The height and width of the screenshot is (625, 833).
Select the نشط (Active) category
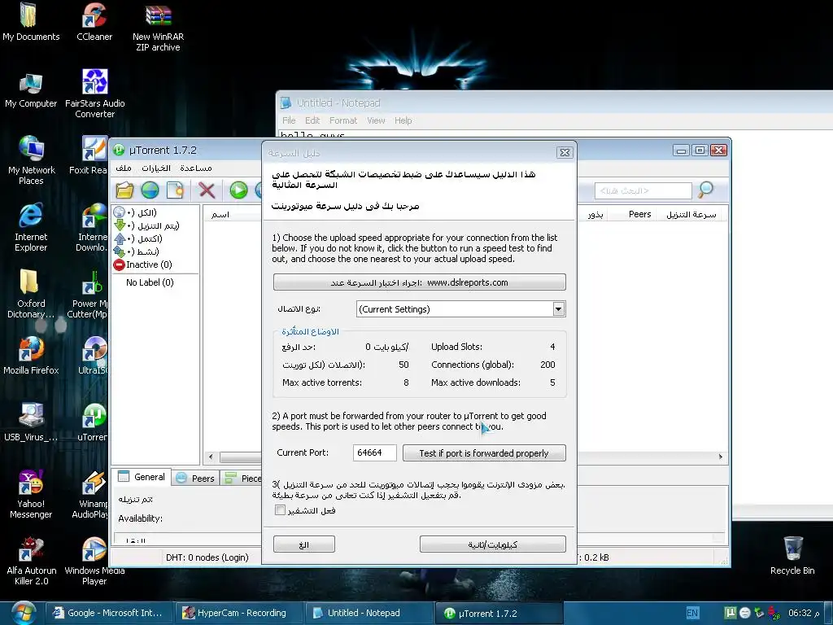tap(137, 251)
